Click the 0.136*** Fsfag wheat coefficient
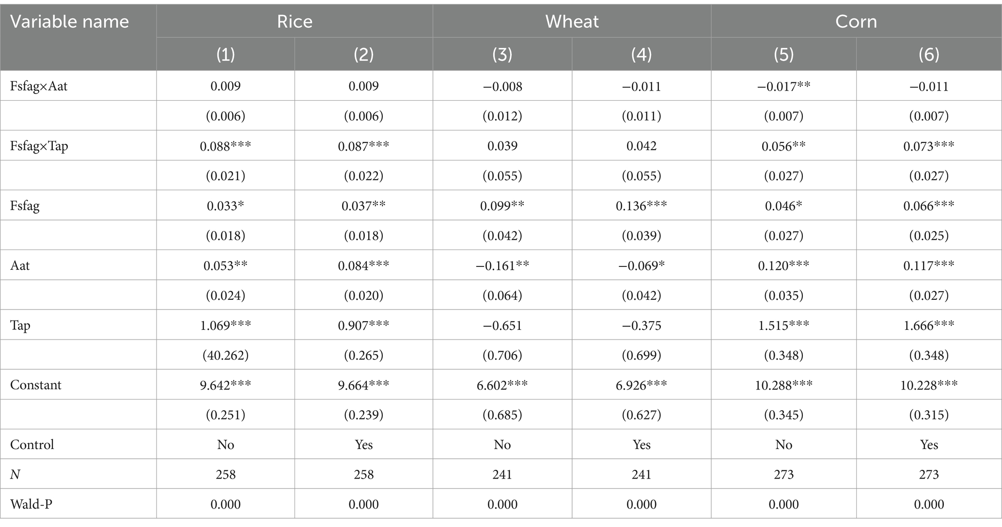 [642, 206]
